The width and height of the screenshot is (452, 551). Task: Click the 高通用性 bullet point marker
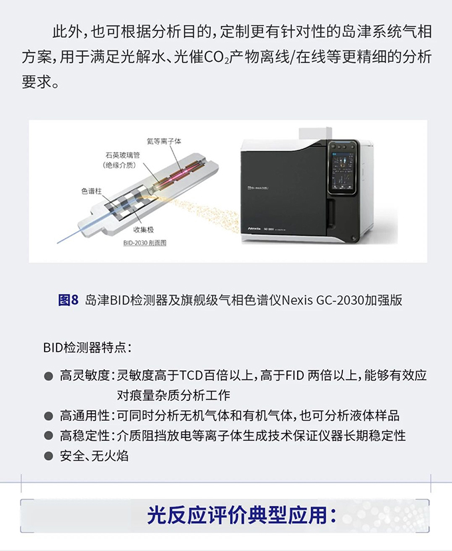pos(49,416)
